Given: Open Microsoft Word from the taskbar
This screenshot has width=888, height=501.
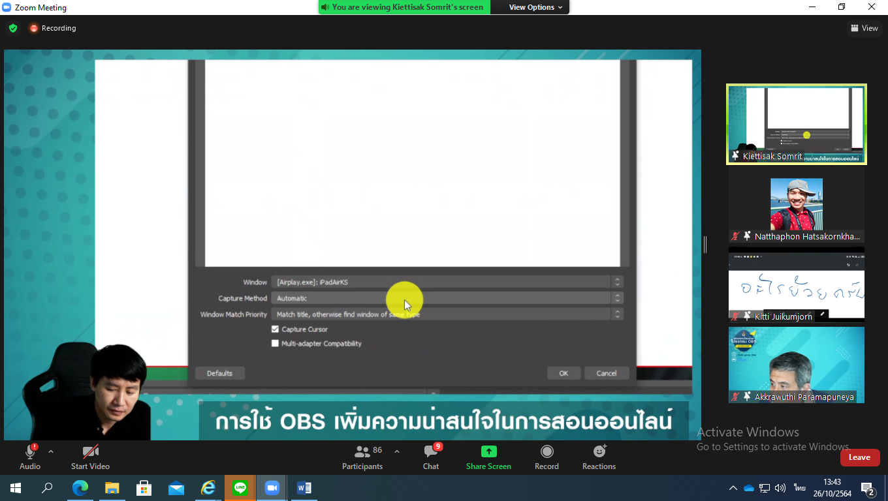Looking at the screenshot, I should coord(304,488).
